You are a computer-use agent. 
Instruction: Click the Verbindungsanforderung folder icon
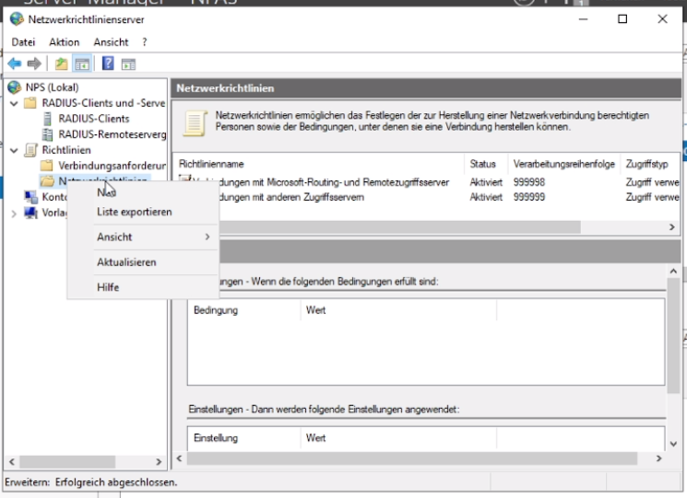tap(46, 166)
